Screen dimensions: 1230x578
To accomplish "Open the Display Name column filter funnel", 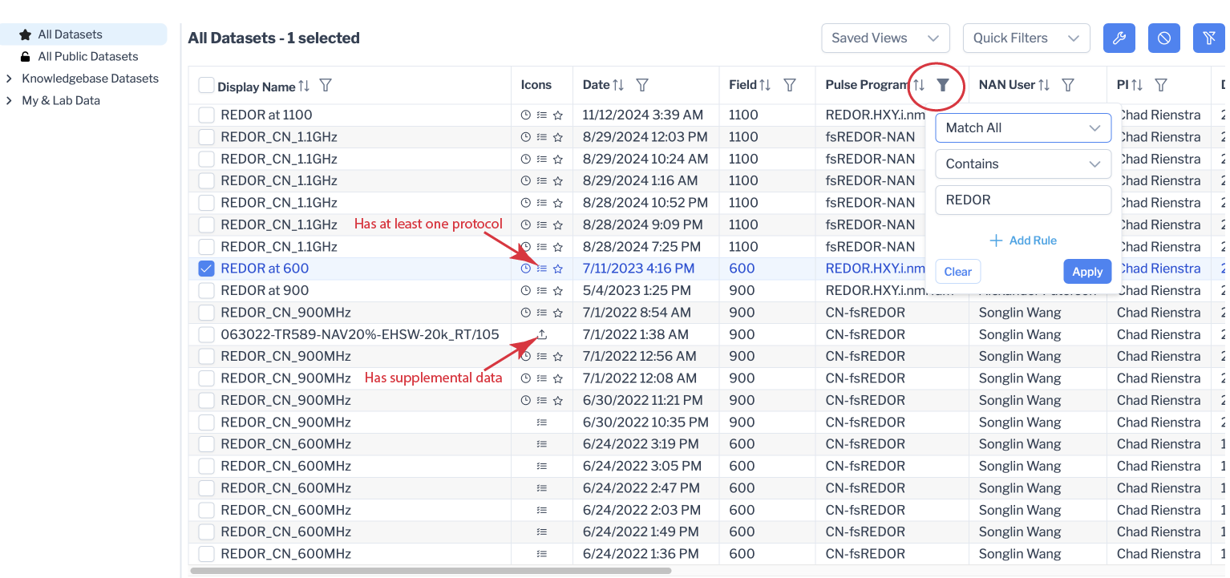I will click(x=326, y=85).
